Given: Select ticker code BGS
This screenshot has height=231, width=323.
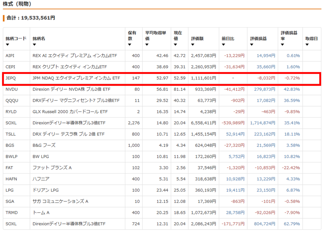Looking at the screenshot, I should 10,145.
